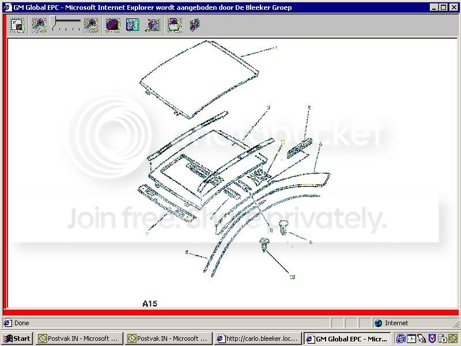Viewport: 461px width, 346px height.
Task: Open the Windows Start menu
Action: coord(17,339)
